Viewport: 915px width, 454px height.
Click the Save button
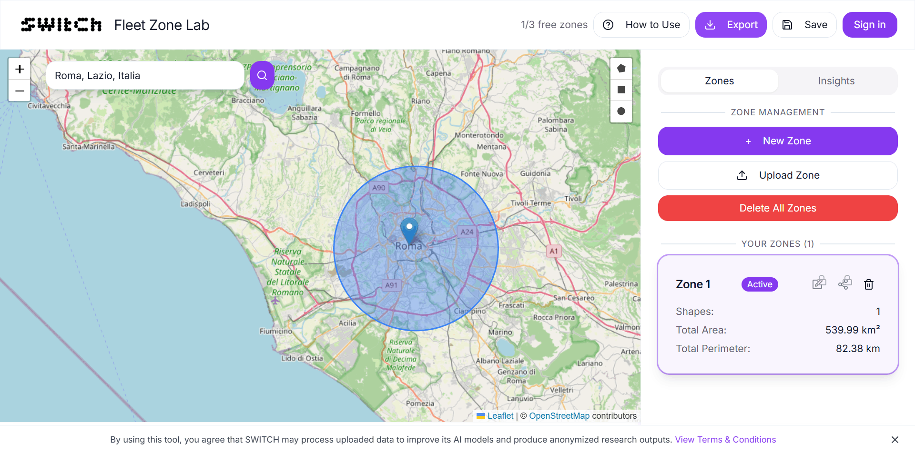(x=804, y=25)
